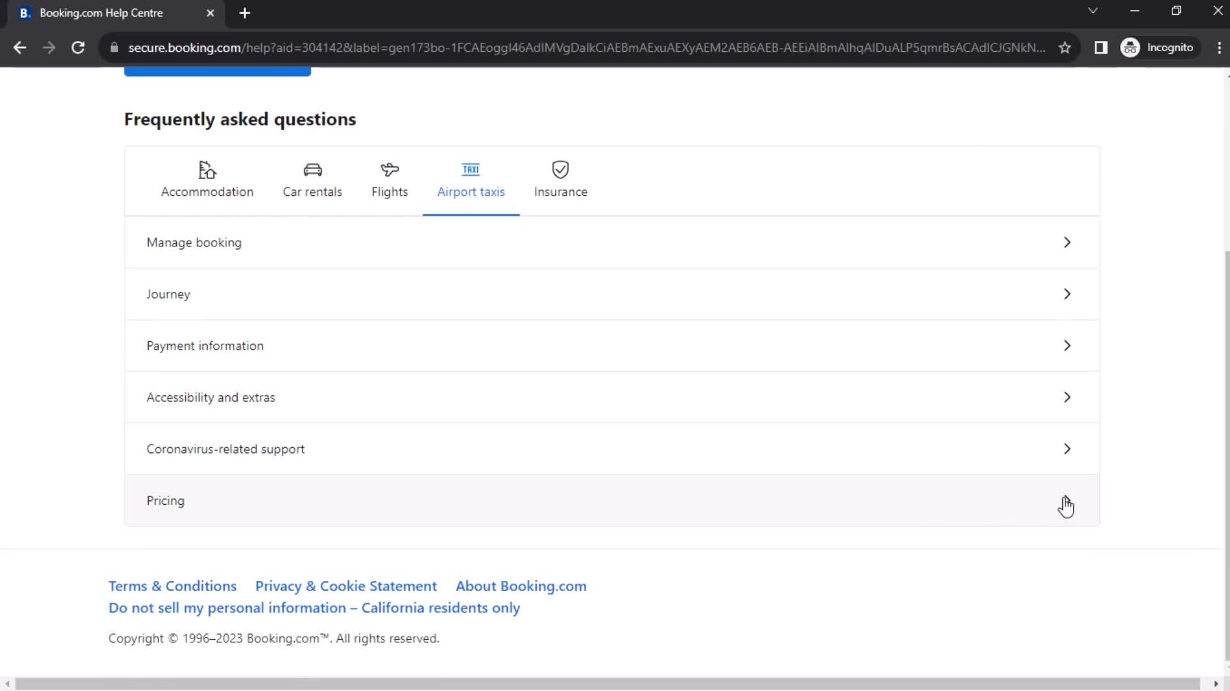Click the Frequently asked questions heading
The width and height of the screenshot is (1230, 691).
point(240,120)
